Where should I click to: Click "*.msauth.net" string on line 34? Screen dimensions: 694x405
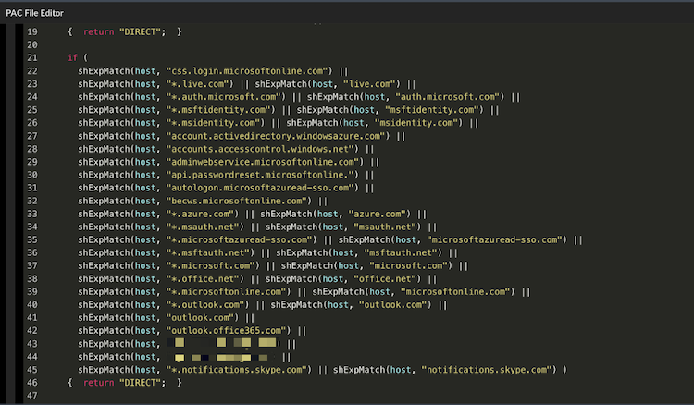204,227
